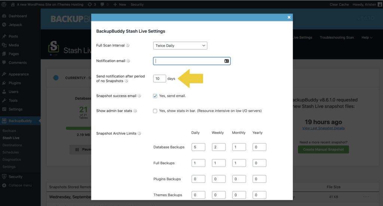
Task: Close the Stash Live Settings dialog
Action: pos(289,17)
